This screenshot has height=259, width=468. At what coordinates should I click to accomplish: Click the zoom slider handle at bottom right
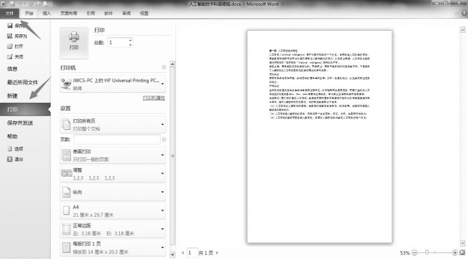pyautogui.click(x=427, y=253)
